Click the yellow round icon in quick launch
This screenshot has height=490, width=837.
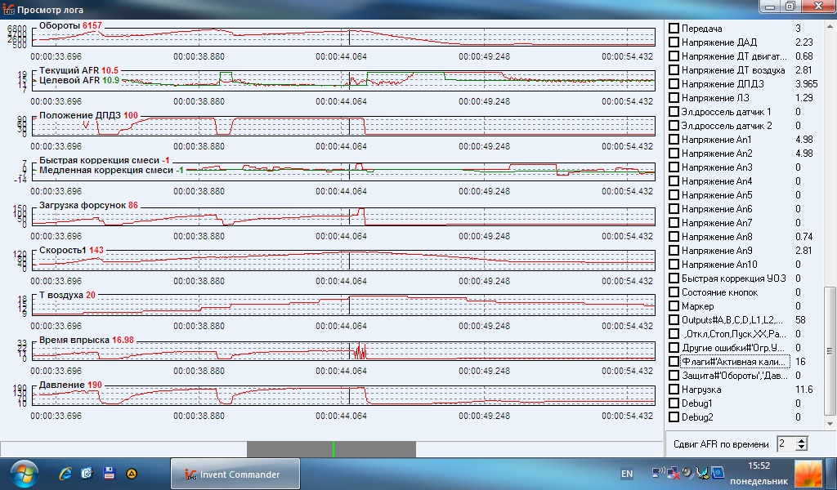(132, 474)
